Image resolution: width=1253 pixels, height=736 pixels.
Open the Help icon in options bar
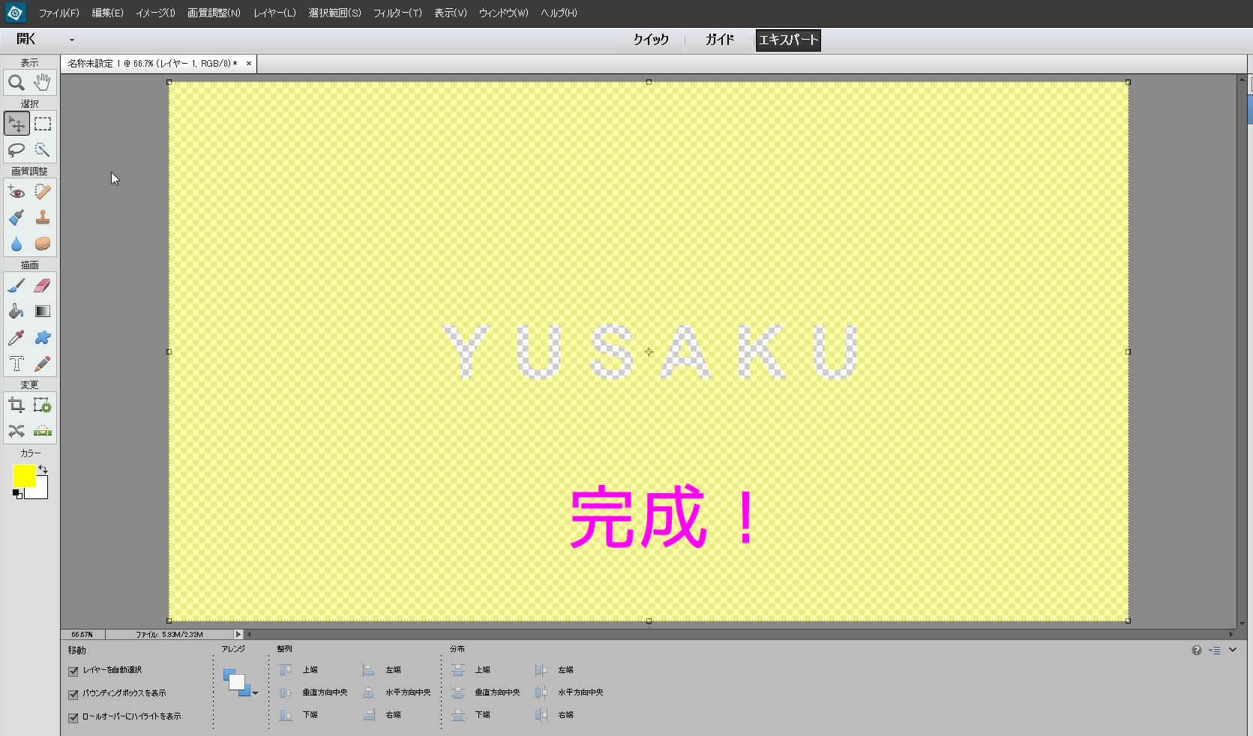[1197, 651]
